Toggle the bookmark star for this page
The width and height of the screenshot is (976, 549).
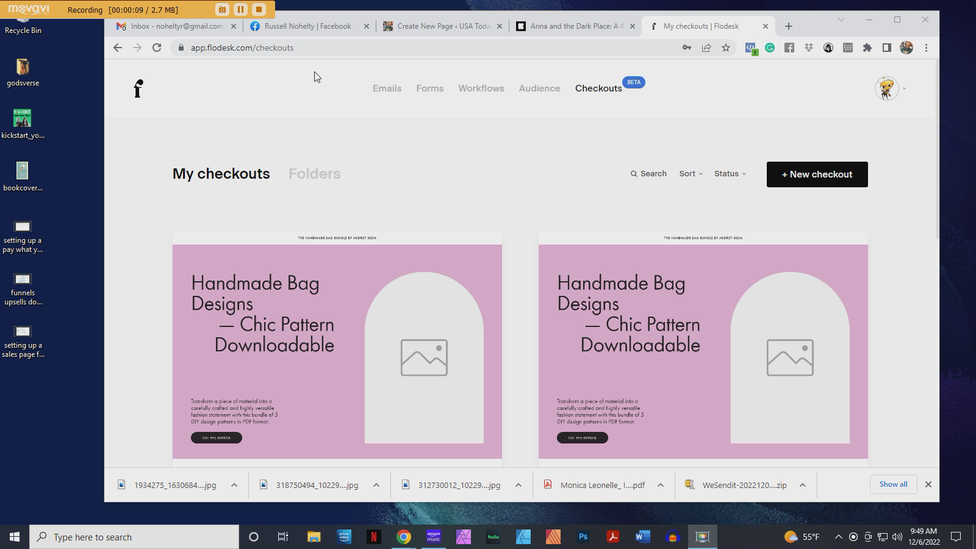click(x=726, y=47)
